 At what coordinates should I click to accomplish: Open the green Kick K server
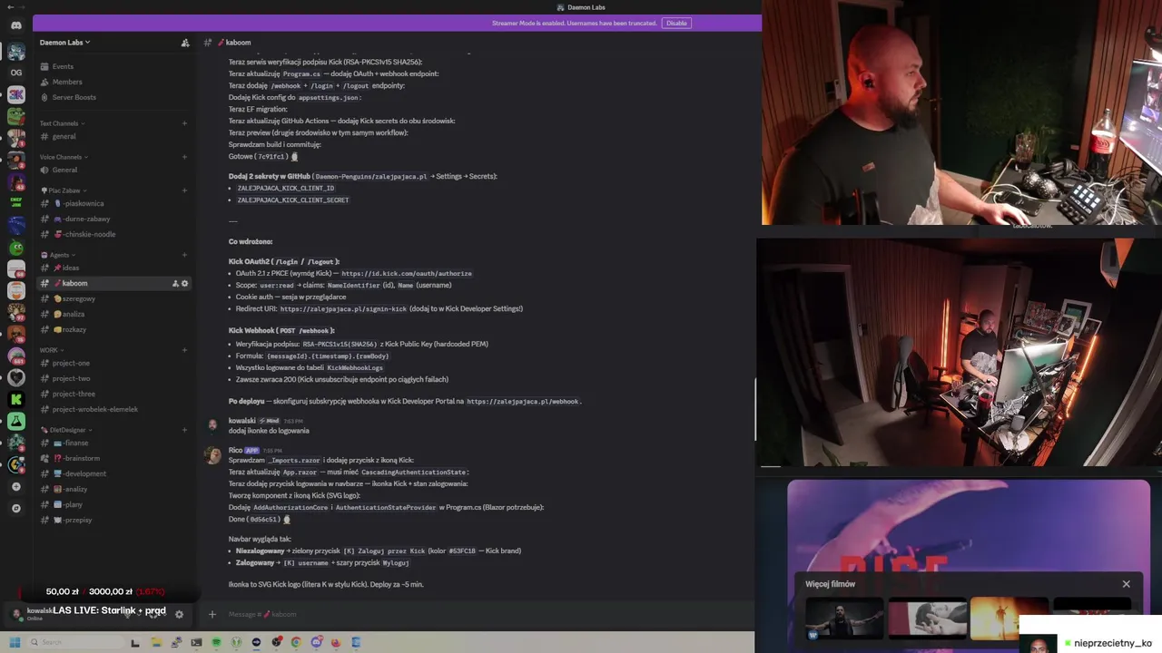[x=16, y=399]
